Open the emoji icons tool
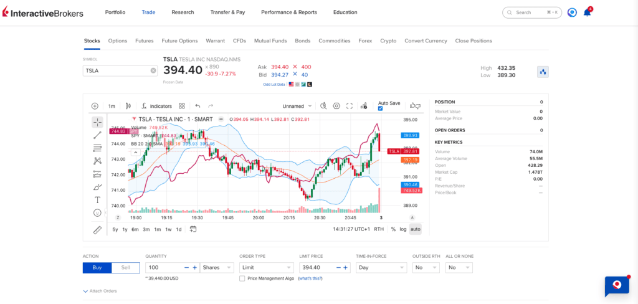This screenshot has height=304, width=638. [x=97, y=212]
